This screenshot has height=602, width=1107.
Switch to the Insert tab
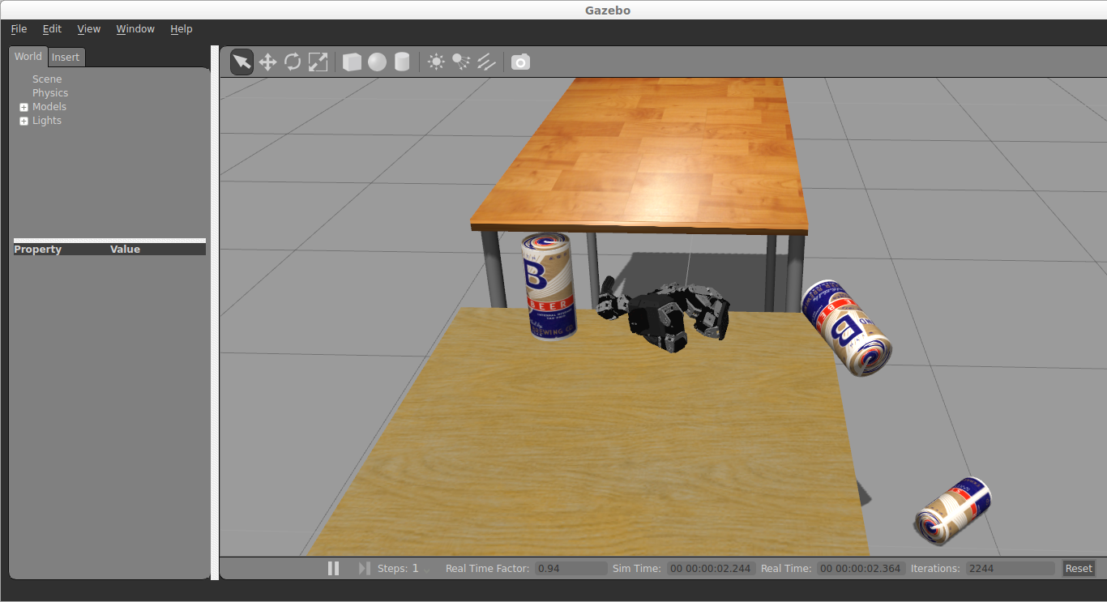click(66, 57)
